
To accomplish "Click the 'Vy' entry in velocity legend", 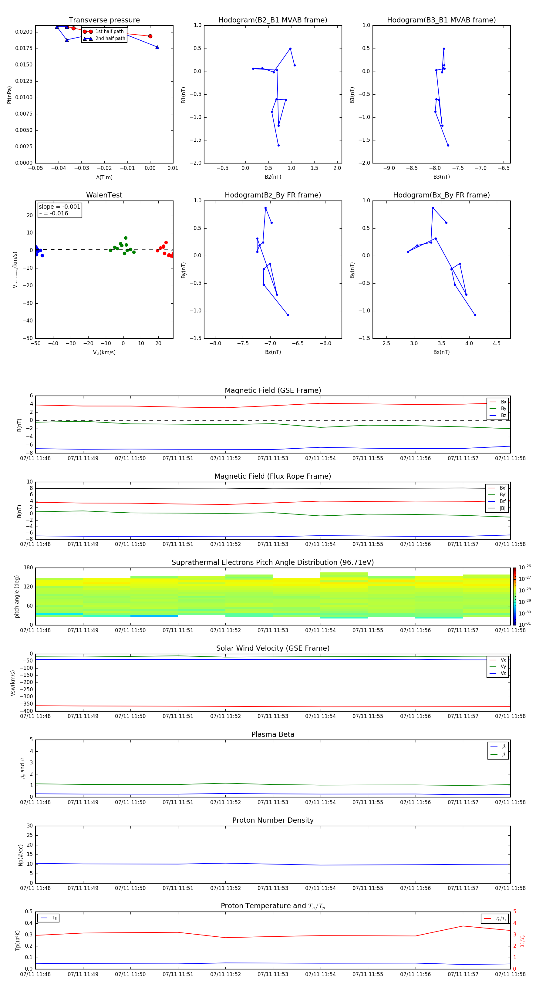I will click(x=498, y=667).
